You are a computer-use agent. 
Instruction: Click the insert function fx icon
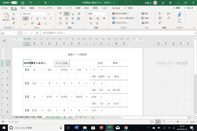point(37,33)
